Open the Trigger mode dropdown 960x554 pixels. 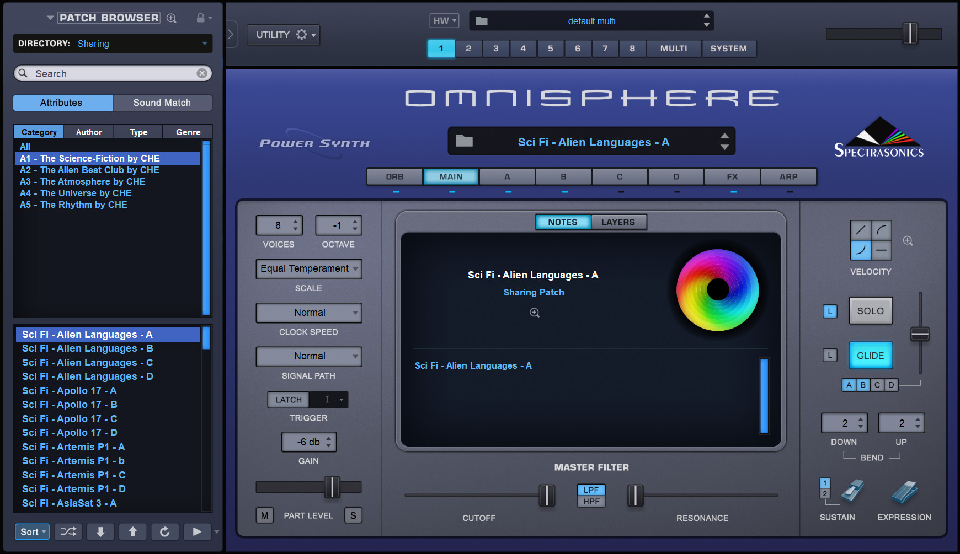click(x=329, y=400)
